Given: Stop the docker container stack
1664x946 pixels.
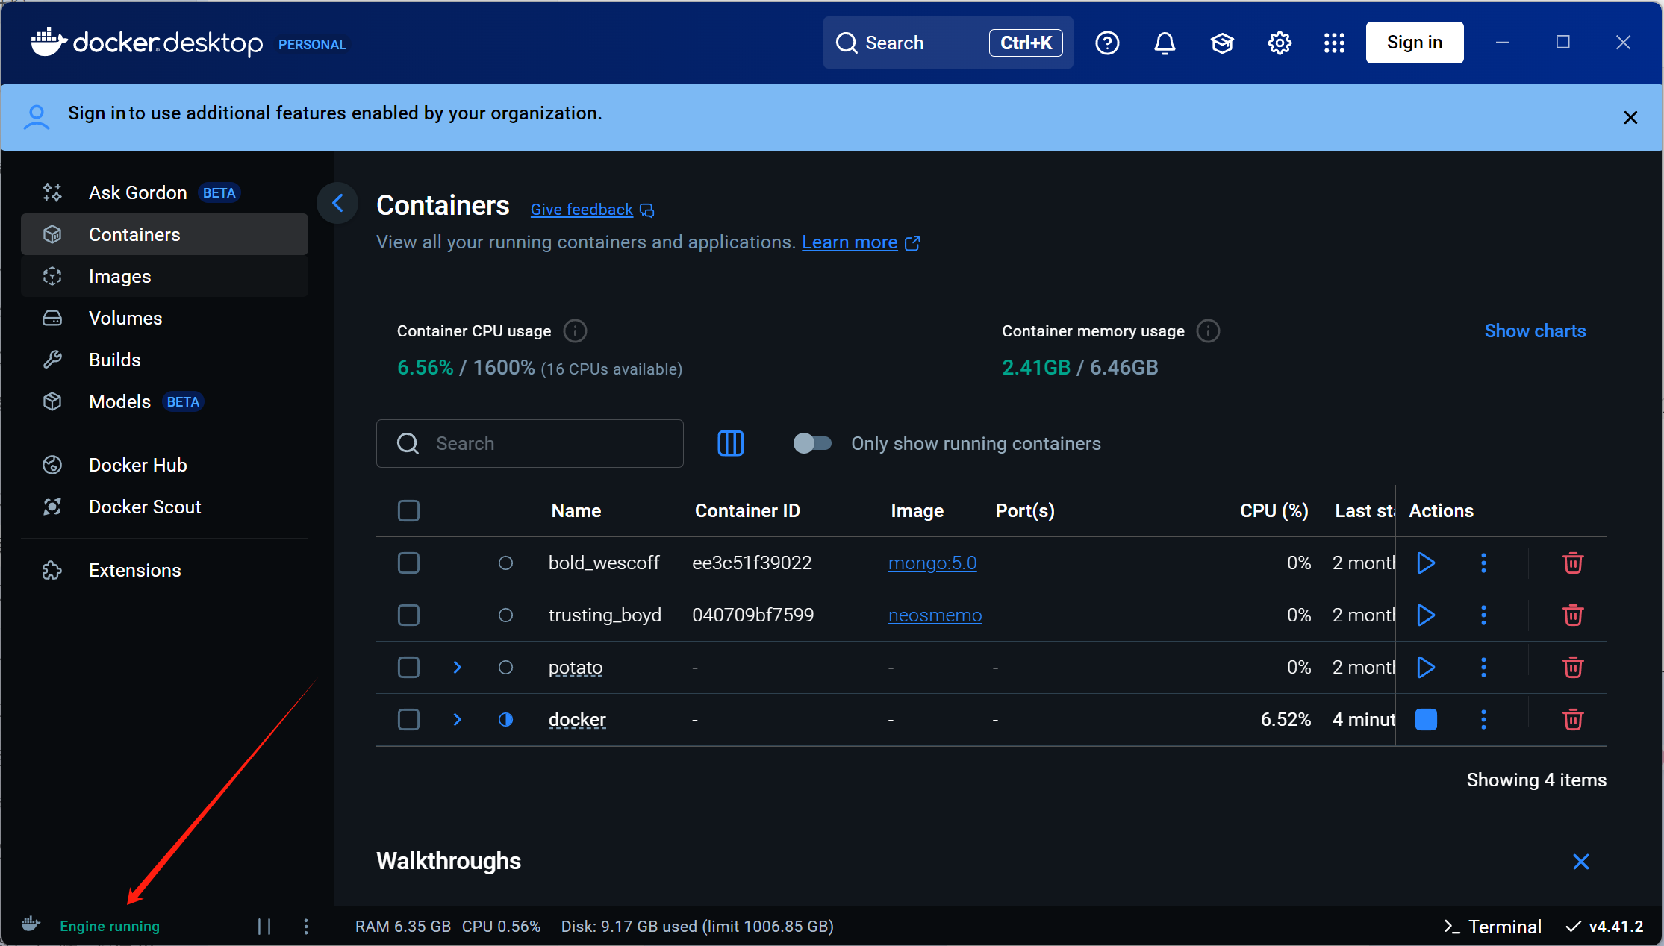Looking at the screenshot, I should (x=1426, y=719).
